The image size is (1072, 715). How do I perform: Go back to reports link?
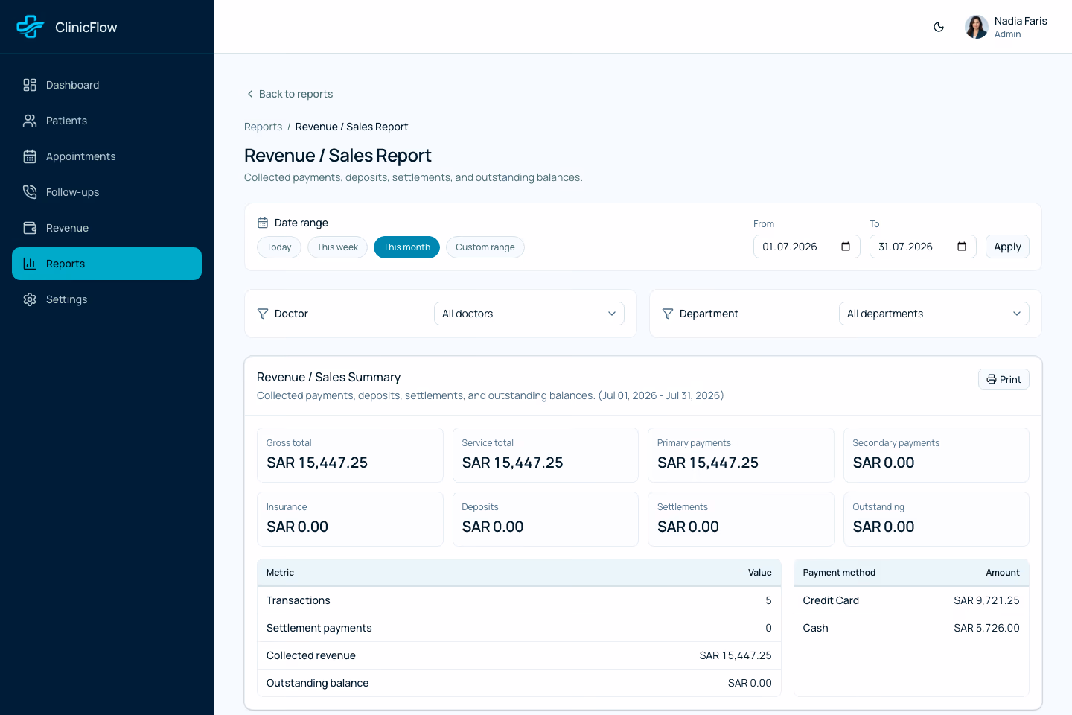[x=289, y=94]
